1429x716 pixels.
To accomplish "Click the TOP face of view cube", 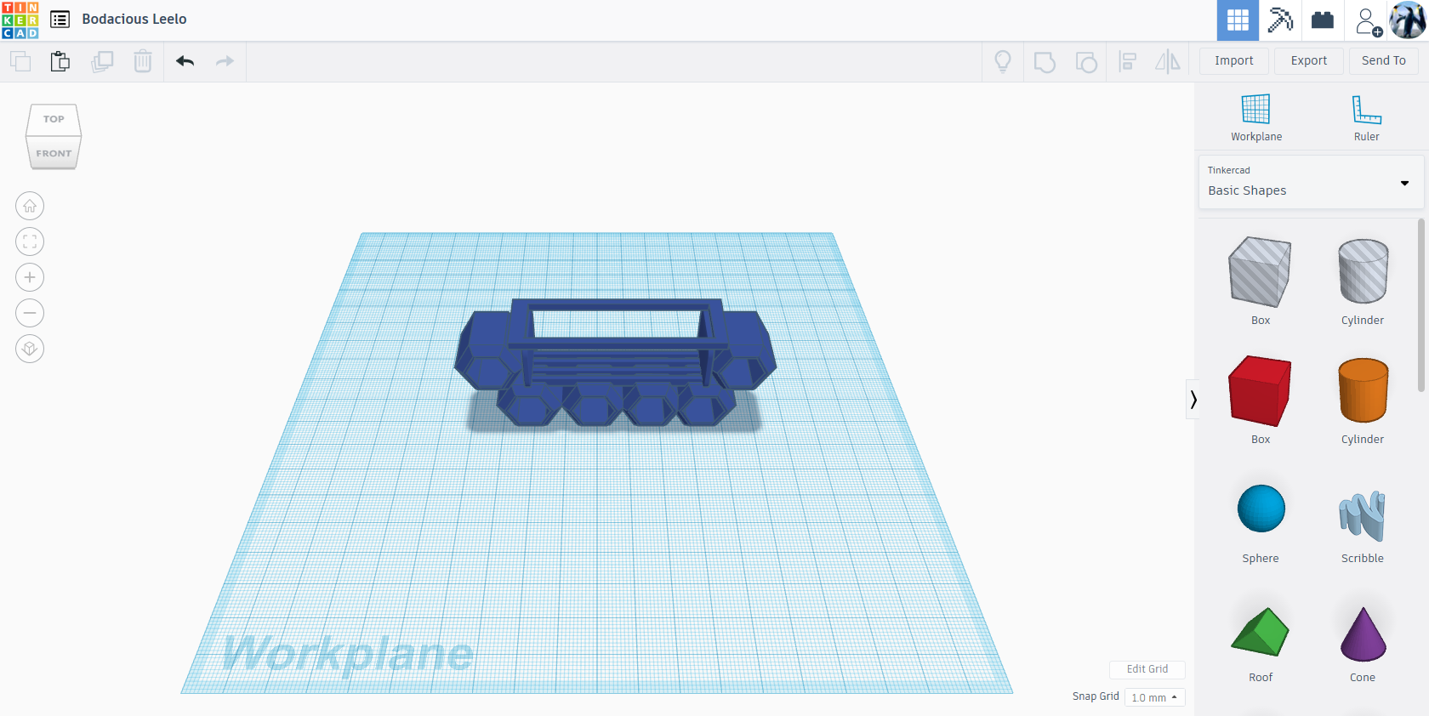I will click(54, 119).
